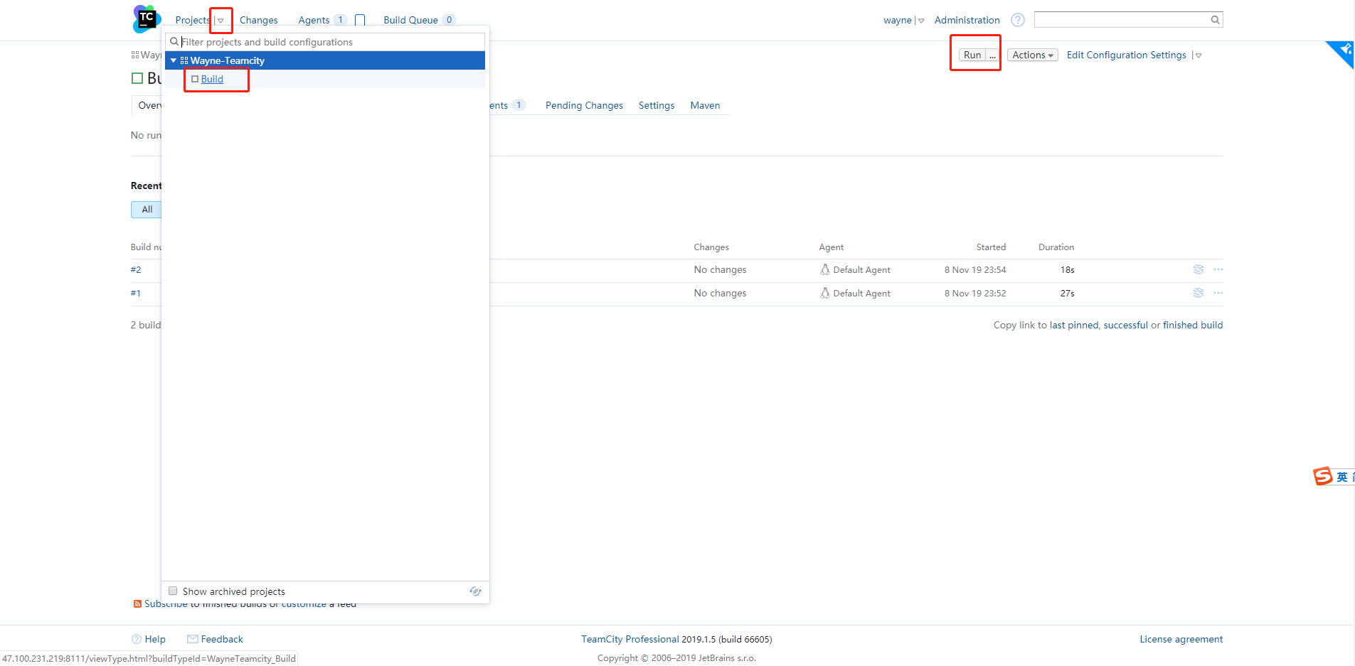The height and width of the screenshot is (666, 1355).
Task: Open the Help link
Action: pyautogui.click(x=155, y=639)
